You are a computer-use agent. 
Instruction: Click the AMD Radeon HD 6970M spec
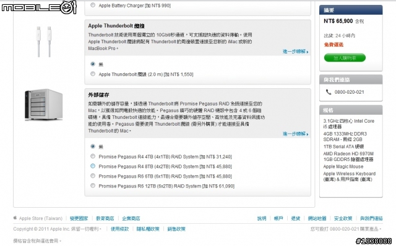(x=348, y=156)
